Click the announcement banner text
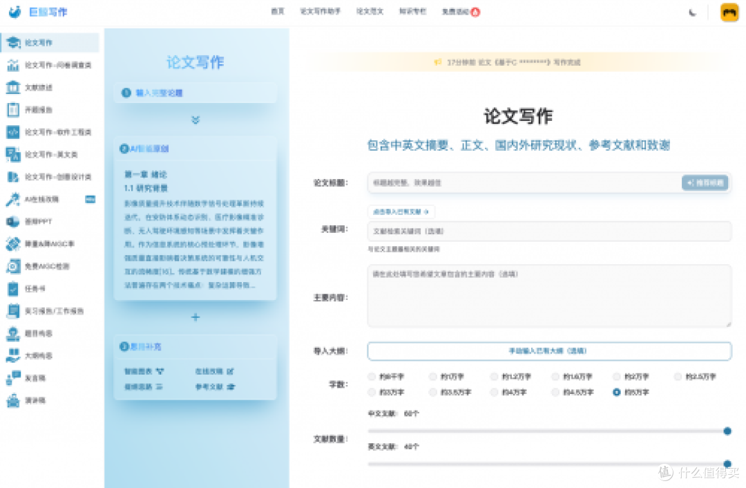This screenshot has height=488, width=746. click(x=514, y=62)
